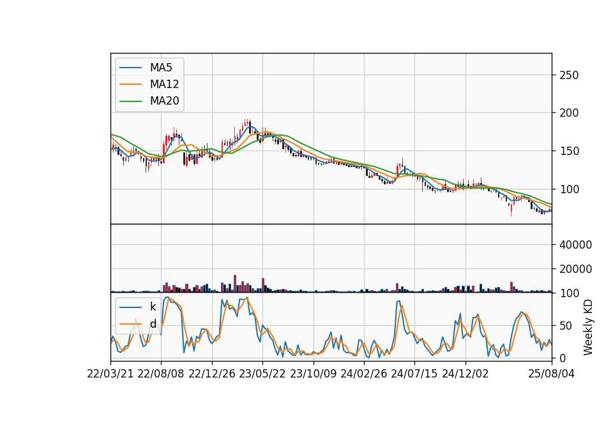Click the blue MA5 legend line sample
The image size is (613, 440).
tap(130, 68)
